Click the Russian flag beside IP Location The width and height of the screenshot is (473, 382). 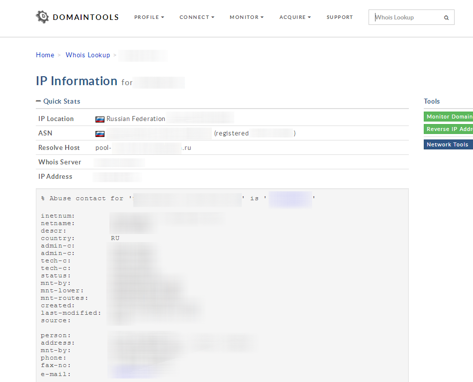[x=100, y=119]
